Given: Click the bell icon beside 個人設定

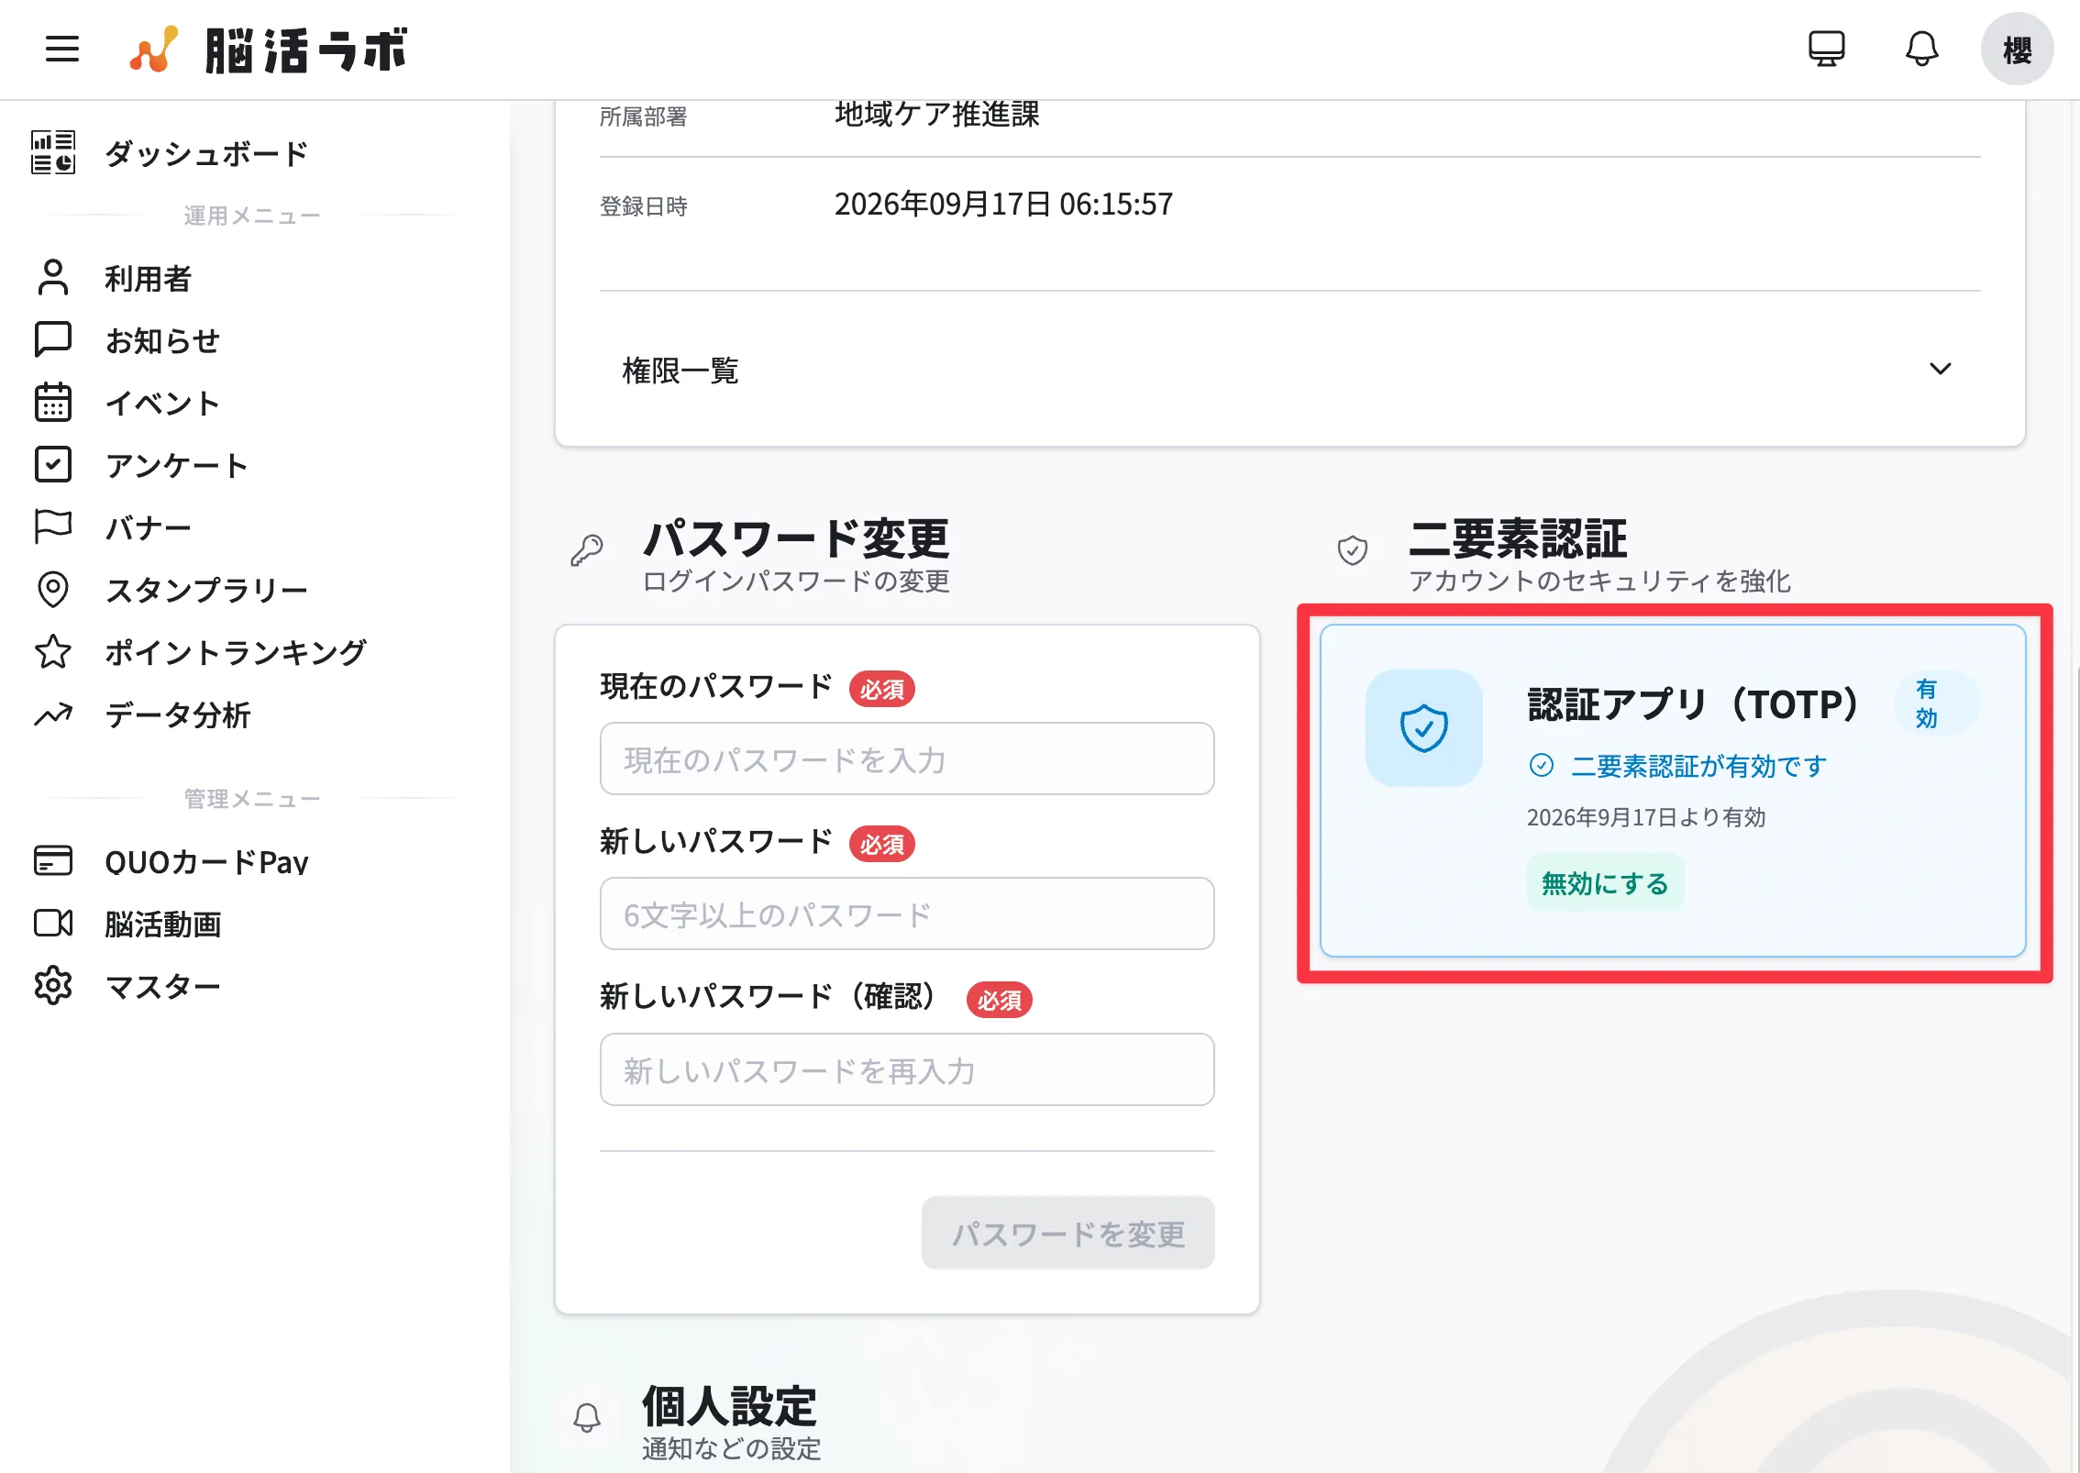Looking at the screenshot, I should 587,1418.
